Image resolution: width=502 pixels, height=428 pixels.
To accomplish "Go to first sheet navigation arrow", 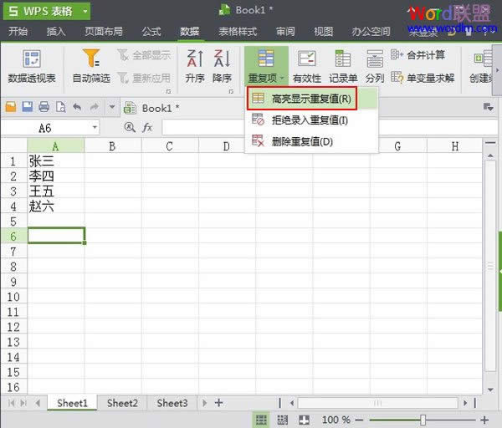I will tap(11, 403).
